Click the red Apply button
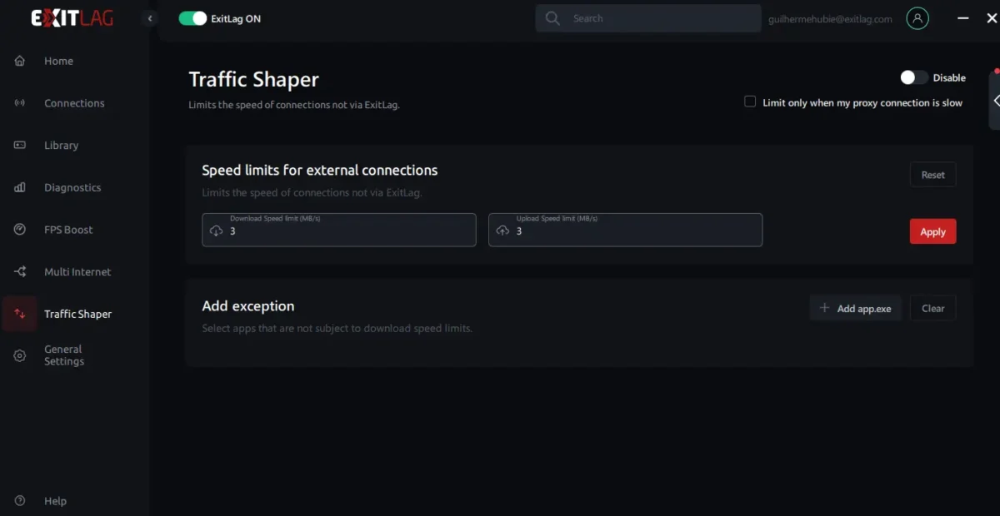The height and width of the screenshot is (516, 1000). click(932, 231)
